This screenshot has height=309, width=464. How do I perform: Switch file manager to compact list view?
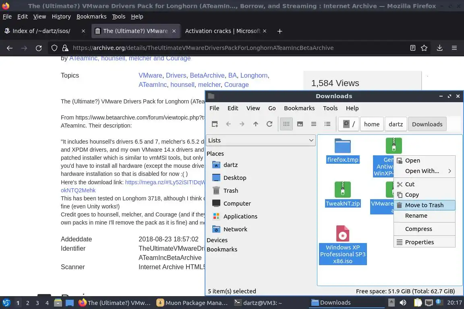314,124
